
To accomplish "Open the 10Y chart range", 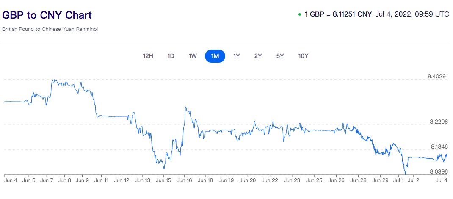I will [303, 56].
